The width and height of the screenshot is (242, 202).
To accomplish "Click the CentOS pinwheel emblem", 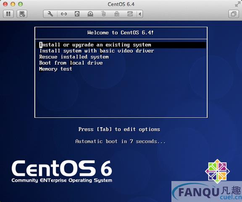I will 217,171.
